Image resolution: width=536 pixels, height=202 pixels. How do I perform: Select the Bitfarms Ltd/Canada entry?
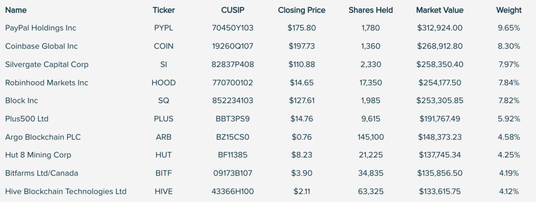(x=42, y=173)
